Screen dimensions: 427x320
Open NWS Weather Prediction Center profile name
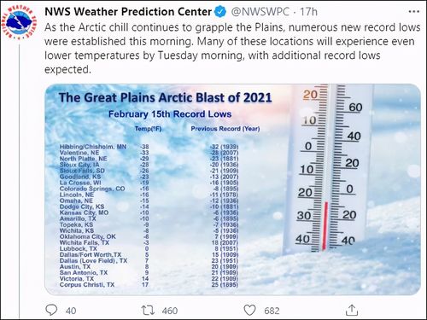click(128, 12)
